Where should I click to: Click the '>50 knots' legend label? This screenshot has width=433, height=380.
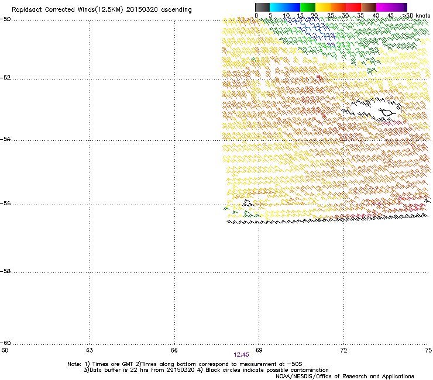click(417, 16)
